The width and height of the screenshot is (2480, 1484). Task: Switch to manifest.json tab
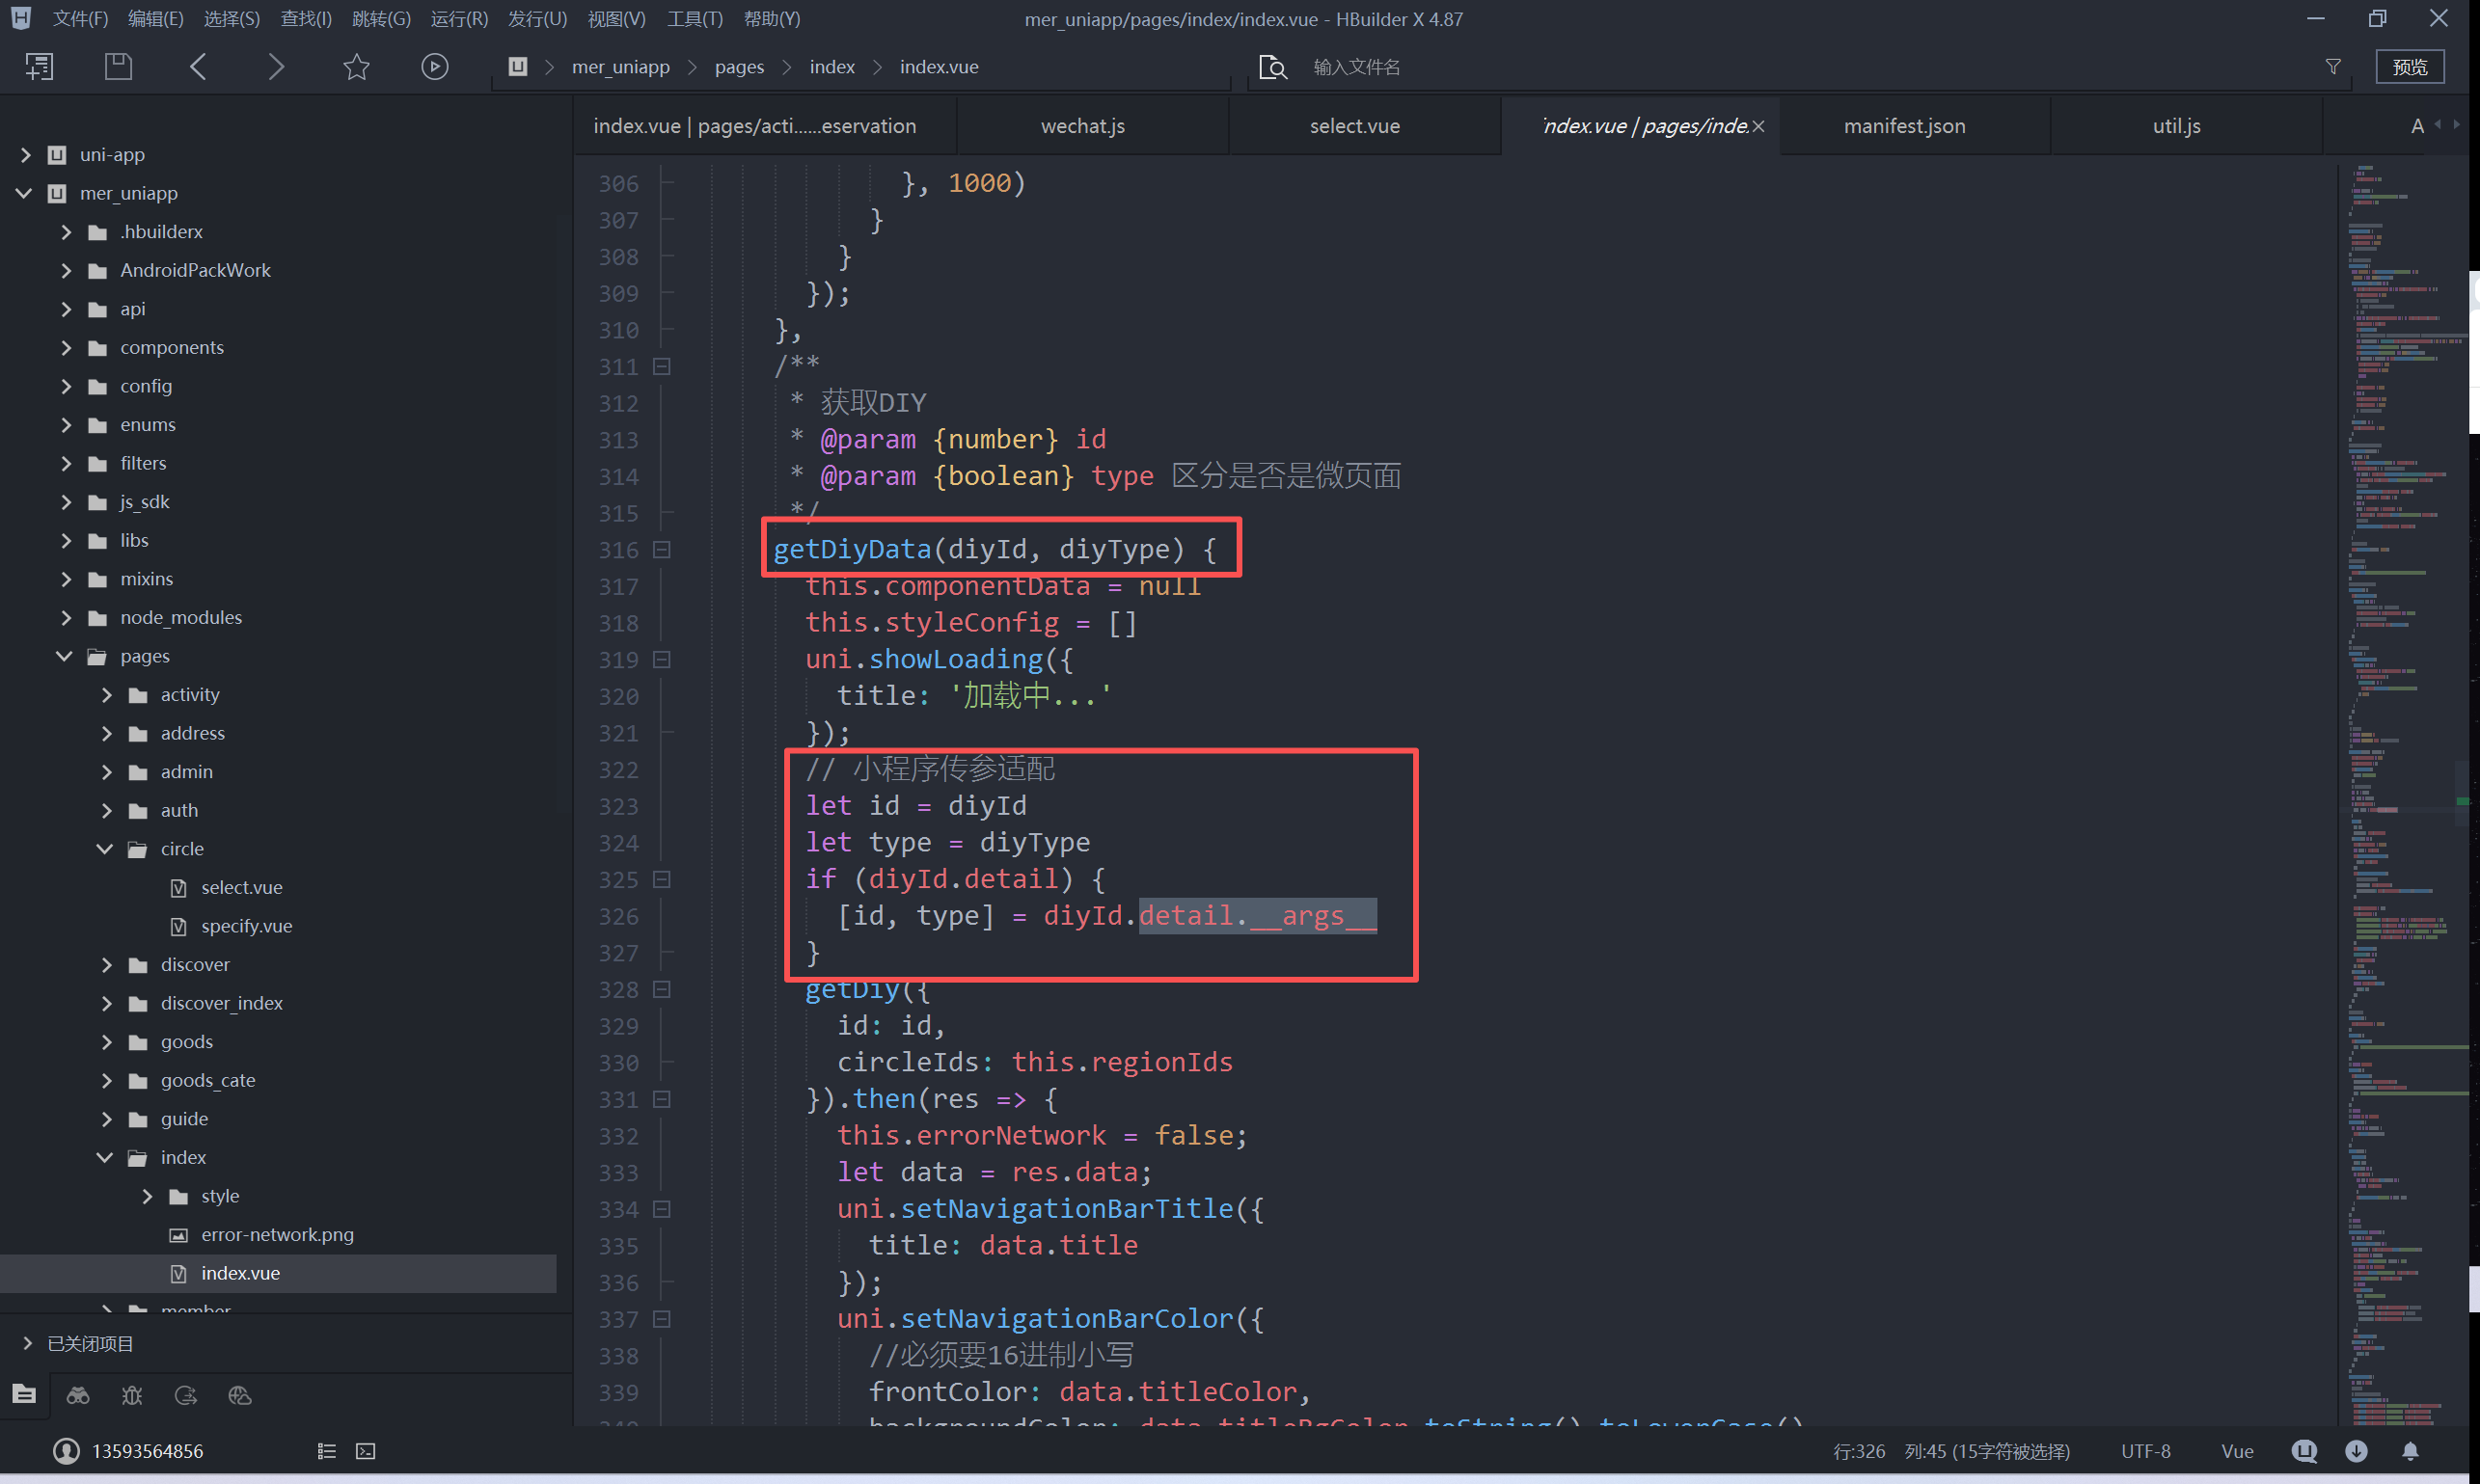pyautogui.click(x=1904, y=126)
